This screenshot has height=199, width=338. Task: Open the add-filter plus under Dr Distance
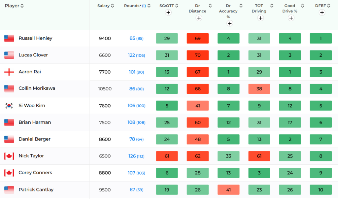[x=199, y=18]
